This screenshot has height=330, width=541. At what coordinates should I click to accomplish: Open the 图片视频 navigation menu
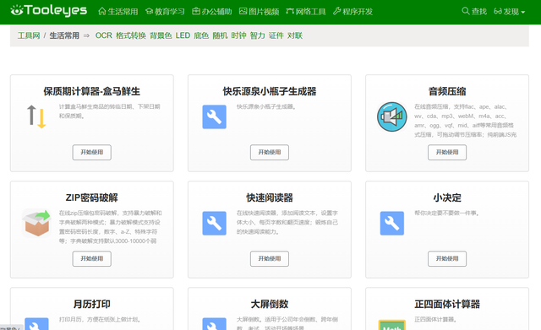point(260,12)
